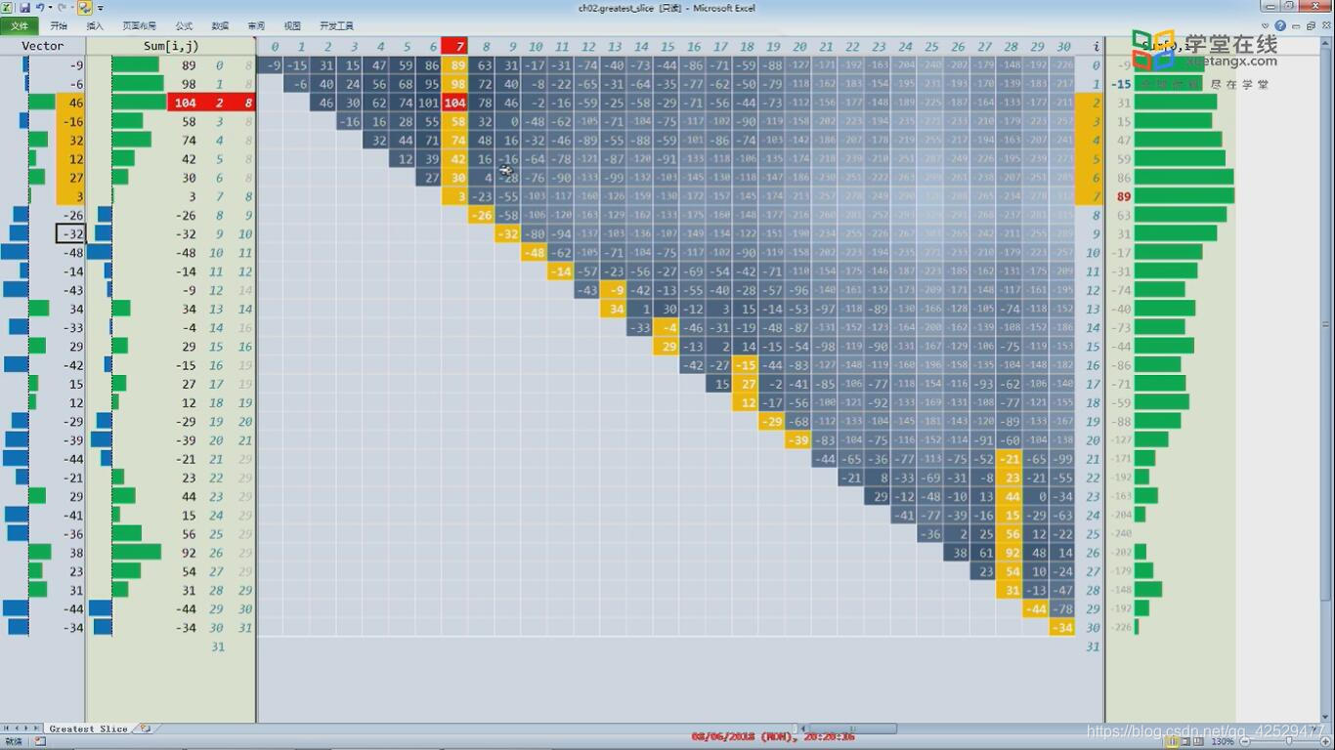Select Vector cell with value -44 near bottom
This screenshot has width=1335, height=750.
(x=70, y=609)
